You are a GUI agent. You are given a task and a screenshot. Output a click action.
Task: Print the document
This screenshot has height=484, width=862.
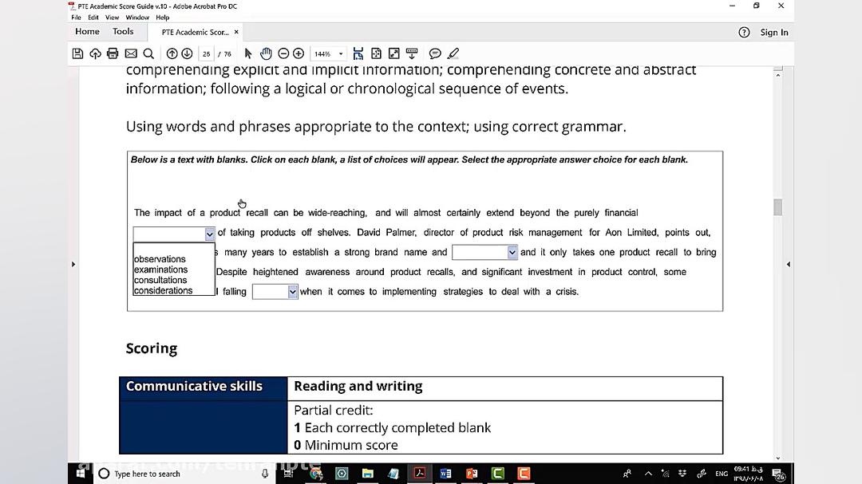pyautogui.click(x=113, y=54)
